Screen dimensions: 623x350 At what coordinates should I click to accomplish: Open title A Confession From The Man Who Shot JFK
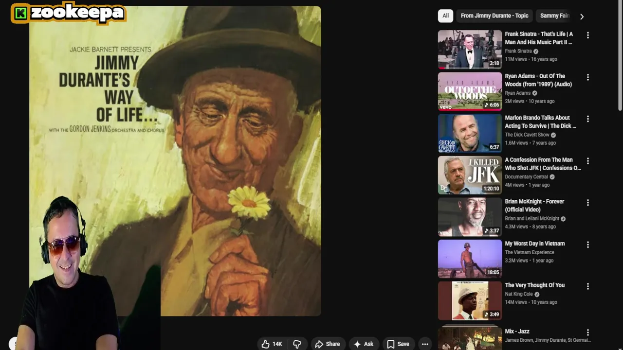coord(543,164)
